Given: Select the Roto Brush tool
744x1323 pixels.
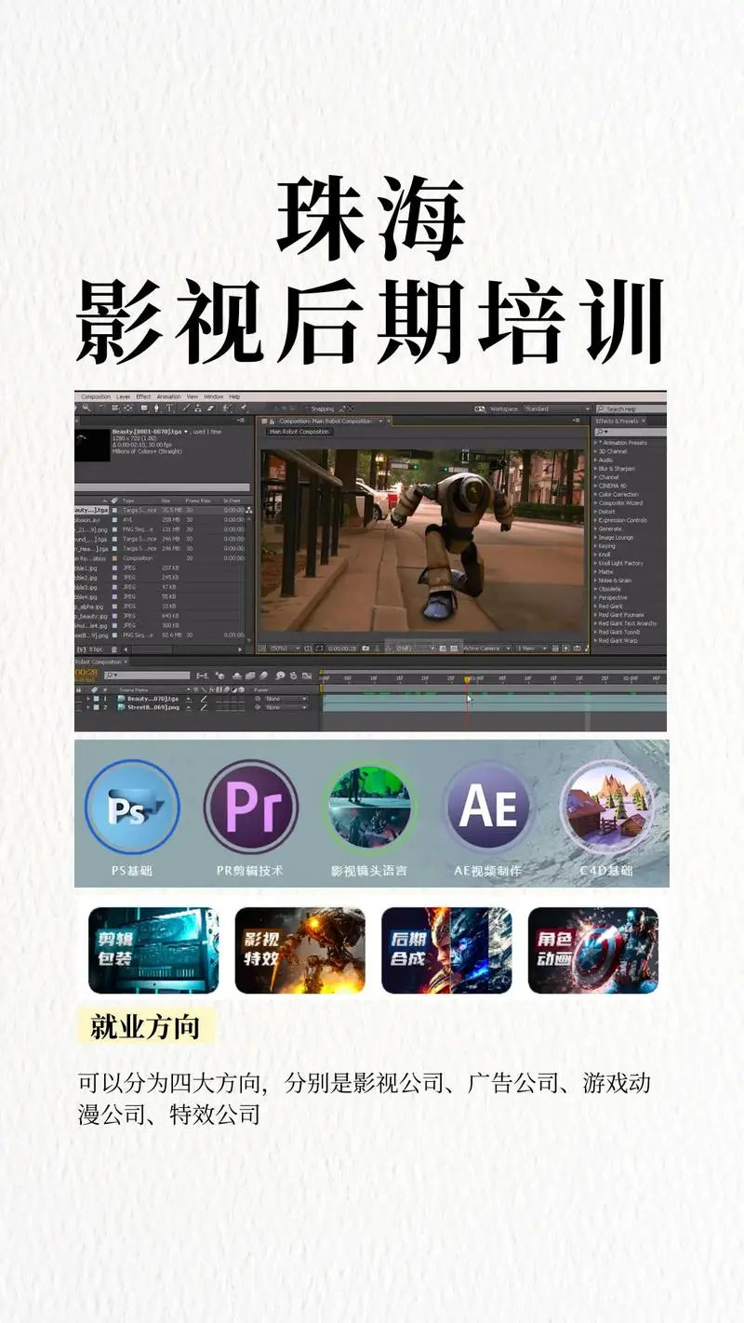Looking at the screenshot, I should click(x=227, y=408).
